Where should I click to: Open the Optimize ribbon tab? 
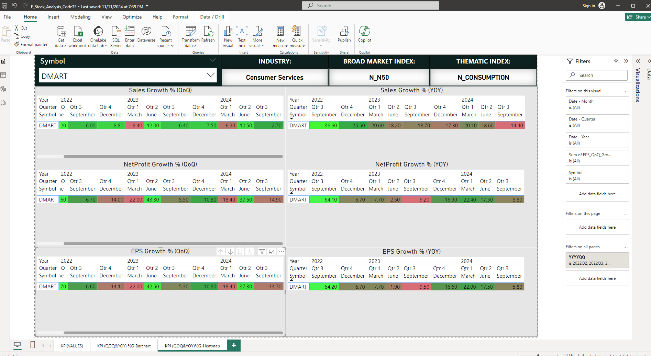click(132, 17)
